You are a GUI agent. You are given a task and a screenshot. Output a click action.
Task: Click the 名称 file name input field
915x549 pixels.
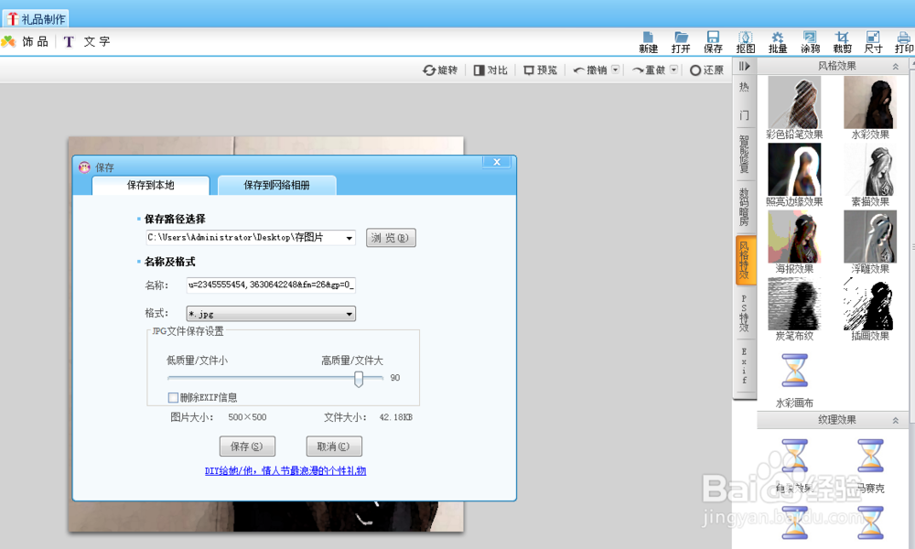[271, 285]
